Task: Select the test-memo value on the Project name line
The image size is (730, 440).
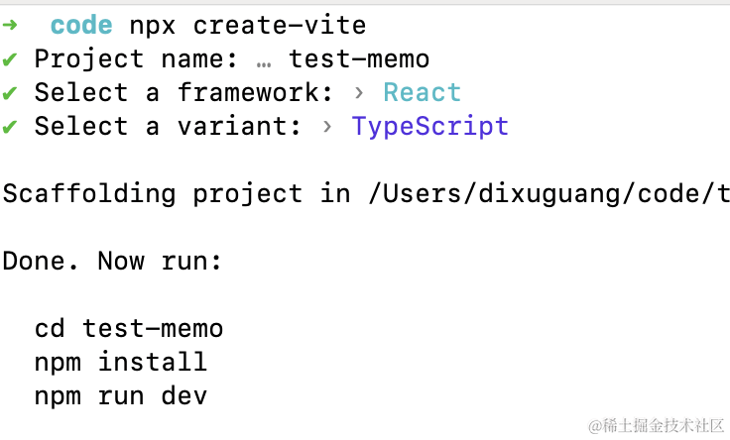Action: point(359,59)
